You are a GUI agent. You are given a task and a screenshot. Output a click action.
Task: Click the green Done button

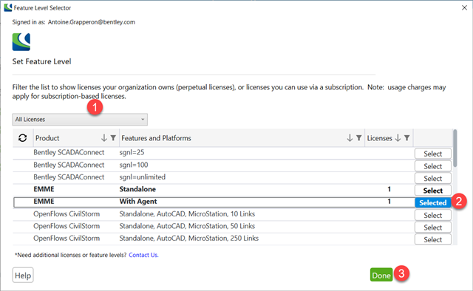pos(381,275)
